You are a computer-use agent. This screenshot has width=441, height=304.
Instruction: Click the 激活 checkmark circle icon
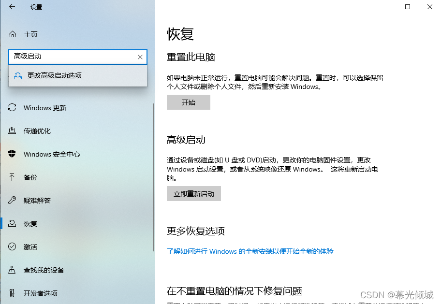point(12,246)
